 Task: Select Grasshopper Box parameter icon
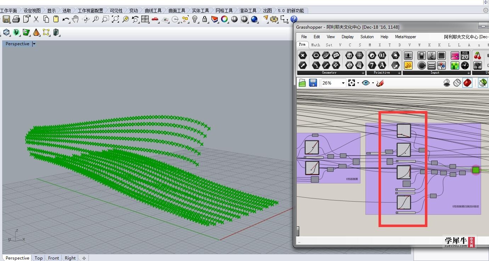[x=349, y=56]
